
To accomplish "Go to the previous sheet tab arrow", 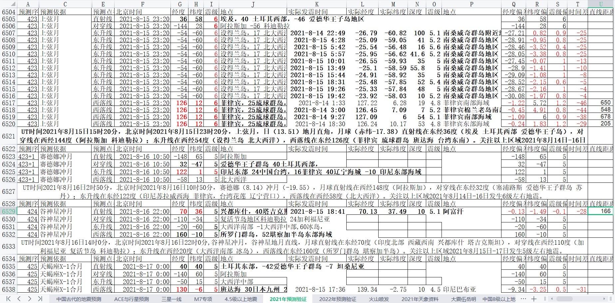I will click(19, 299).
